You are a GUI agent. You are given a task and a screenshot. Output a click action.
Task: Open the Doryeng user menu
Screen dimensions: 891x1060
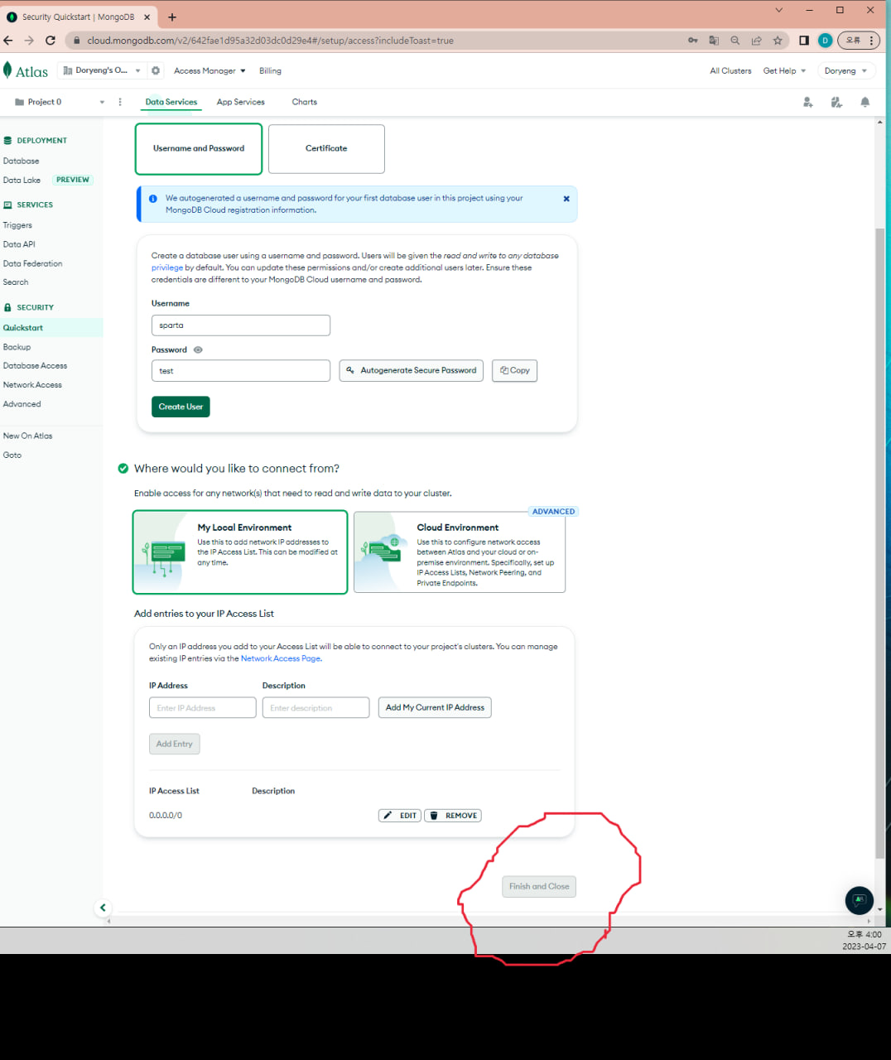[845, 70]
